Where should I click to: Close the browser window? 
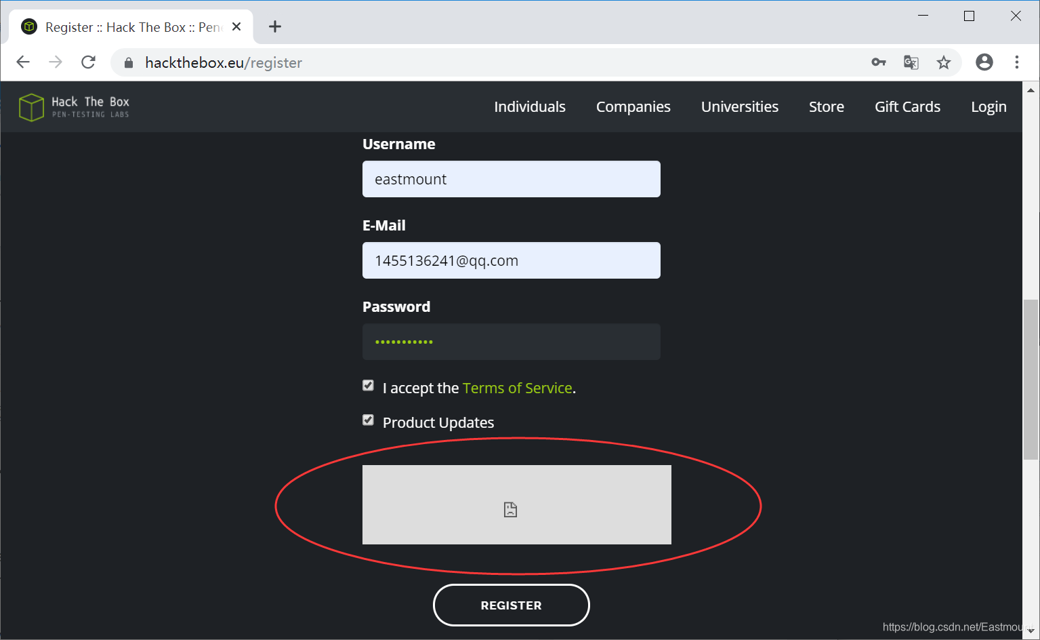tap(1016, 16)
